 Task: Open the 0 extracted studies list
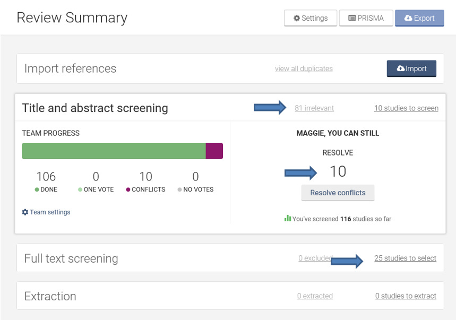(315, 296)
